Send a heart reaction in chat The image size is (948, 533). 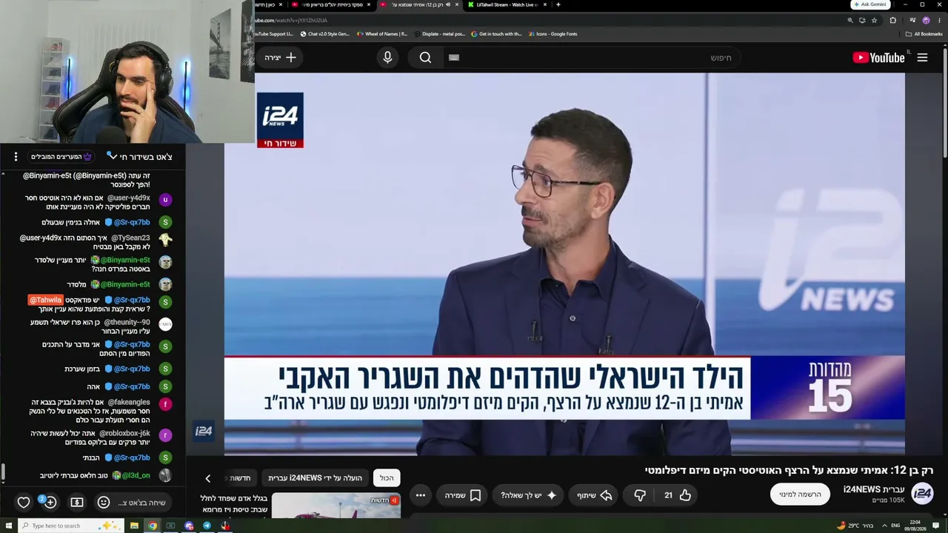pos(24,503)
